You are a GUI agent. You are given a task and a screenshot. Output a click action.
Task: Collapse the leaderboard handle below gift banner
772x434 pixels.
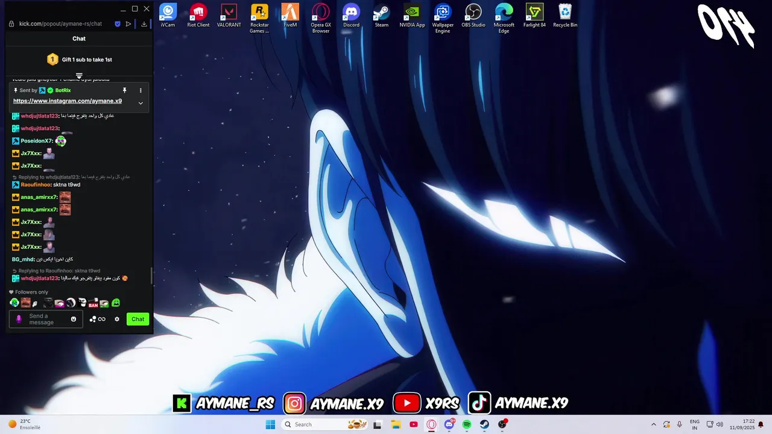coord(79,76)
